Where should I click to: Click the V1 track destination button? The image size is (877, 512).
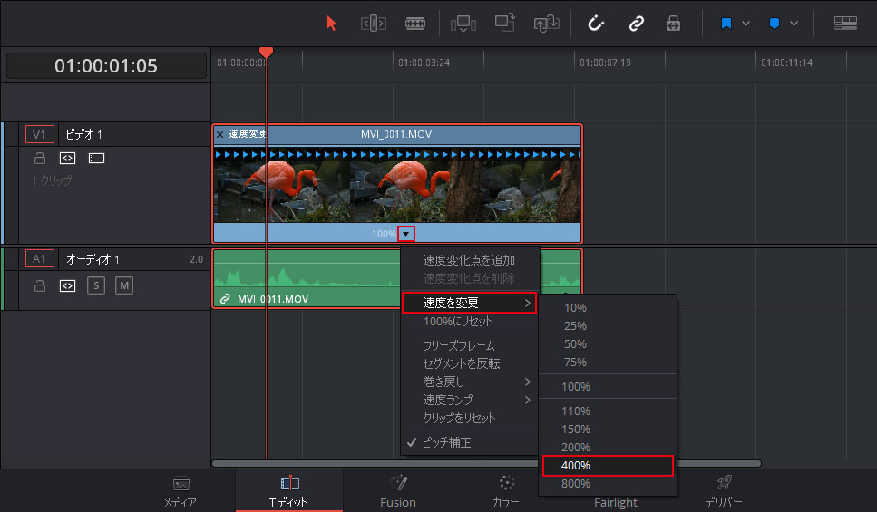click(x=39, y=135)
